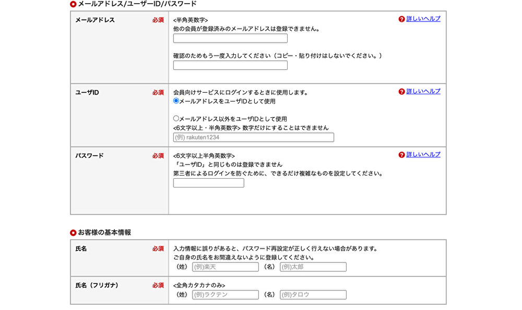The height and width of the screenshot is (310, 522).
Task: Click the user ID field showing rakuten1234
Action: pyautogui.click(x=254, y=138)
